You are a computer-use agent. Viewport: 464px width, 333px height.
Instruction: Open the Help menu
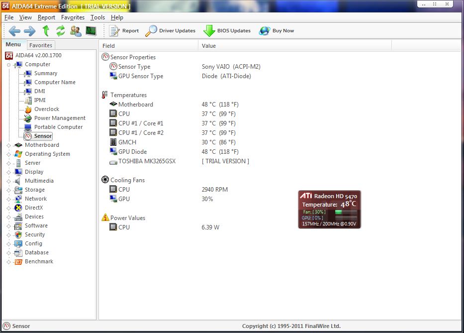[117, 17]
